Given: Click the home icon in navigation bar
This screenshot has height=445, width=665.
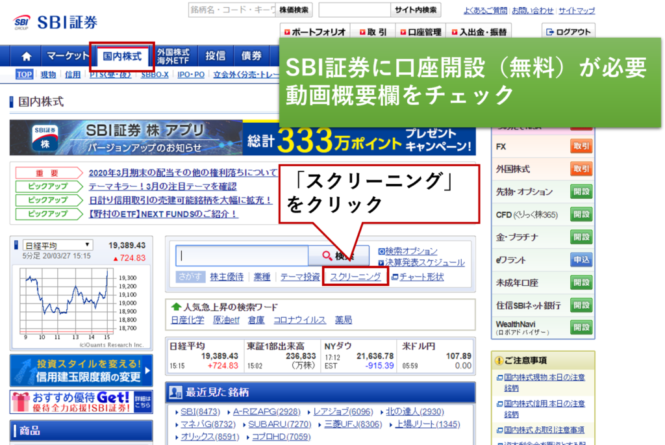Looking at the screenshot, I should point(26,57).
